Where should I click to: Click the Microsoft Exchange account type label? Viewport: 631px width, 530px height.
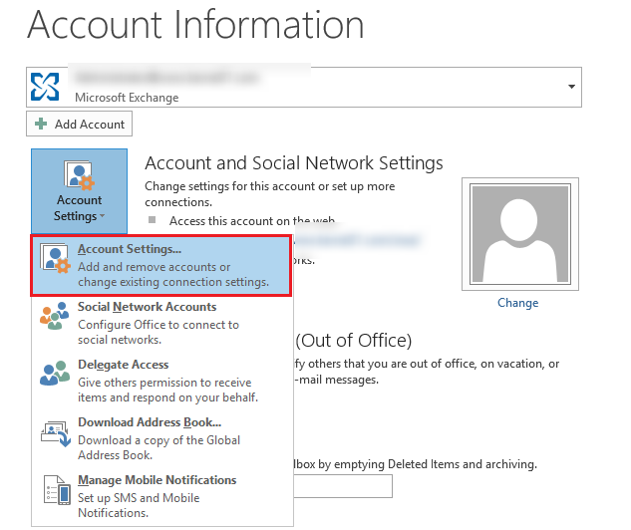[127, 98]
